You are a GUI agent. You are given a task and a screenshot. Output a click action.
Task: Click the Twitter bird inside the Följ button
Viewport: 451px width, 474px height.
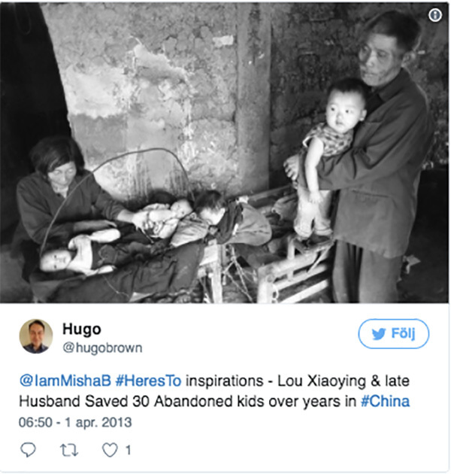(379, 334)
